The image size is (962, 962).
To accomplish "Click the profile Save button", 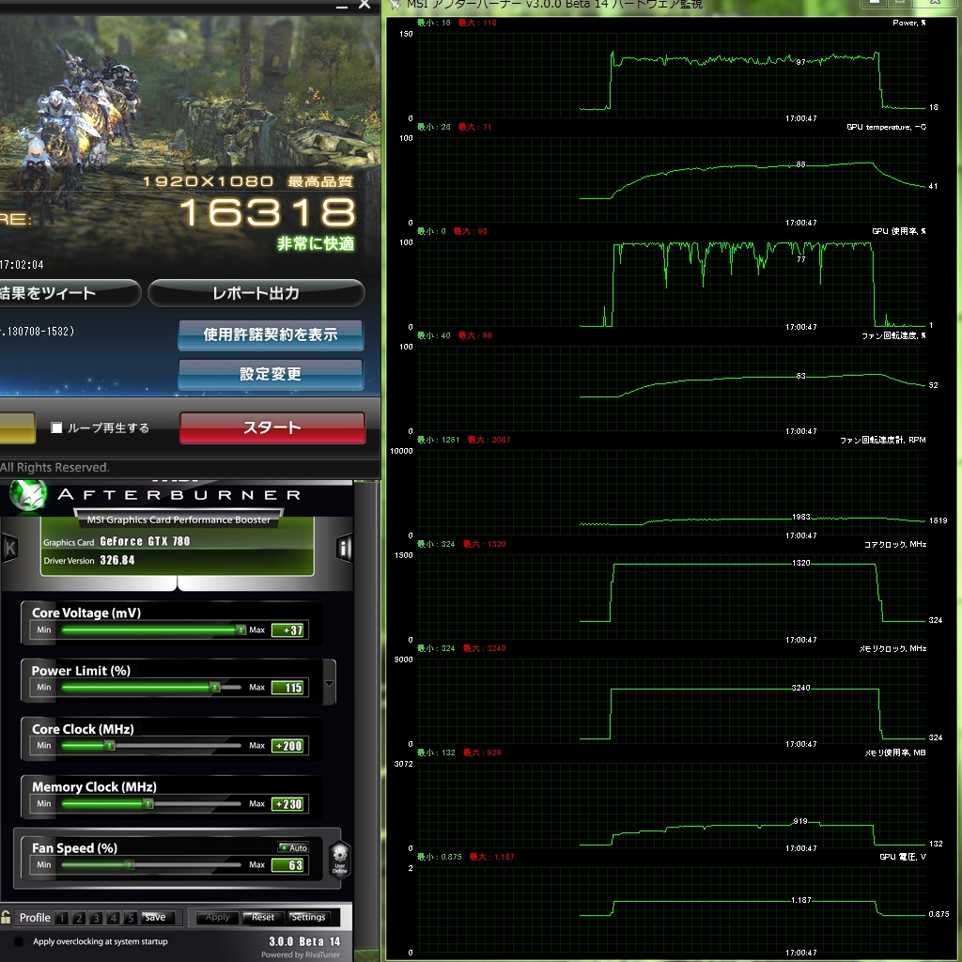I will (155, 917).
